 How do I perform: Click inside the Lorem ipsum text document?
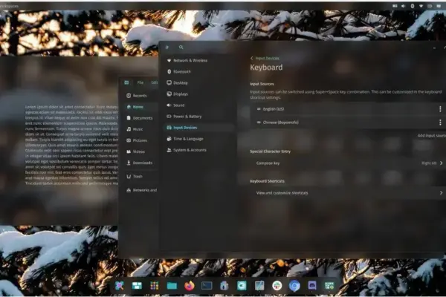coord(71,145)
